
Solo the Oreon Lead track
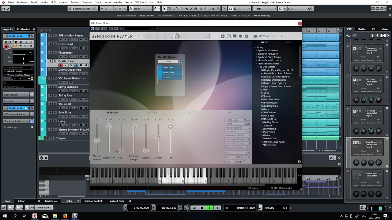click(55, 44)
